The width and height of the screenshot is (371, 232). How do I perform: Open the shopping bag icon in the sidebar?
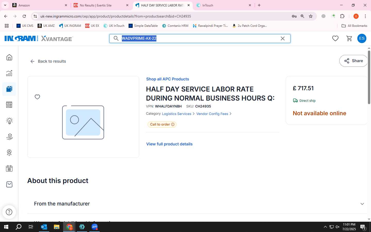tap(9, 184)
